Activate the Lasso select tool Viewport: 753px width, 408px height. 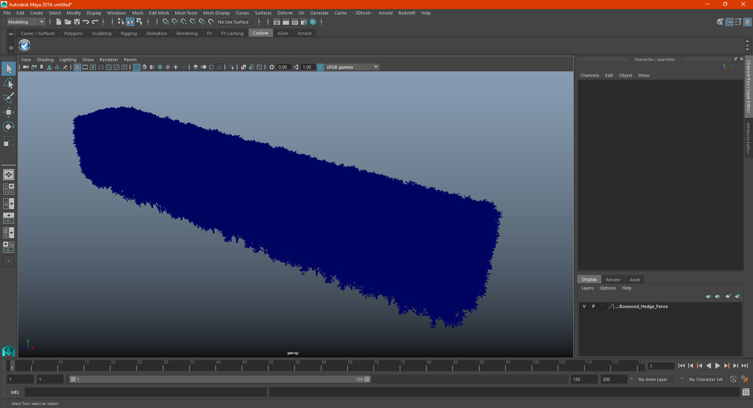point(8,83)
